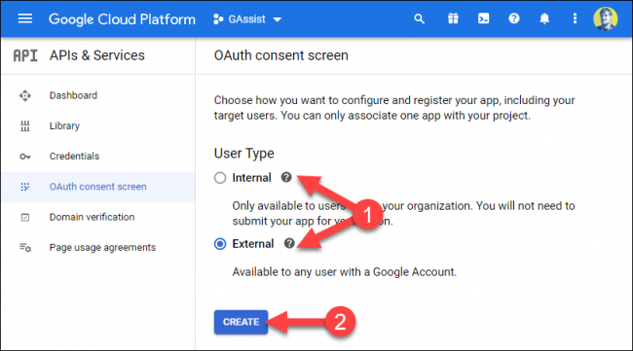Click the Page usage agreements gear-list icon

pyautogui.click(x=25, y=247)
